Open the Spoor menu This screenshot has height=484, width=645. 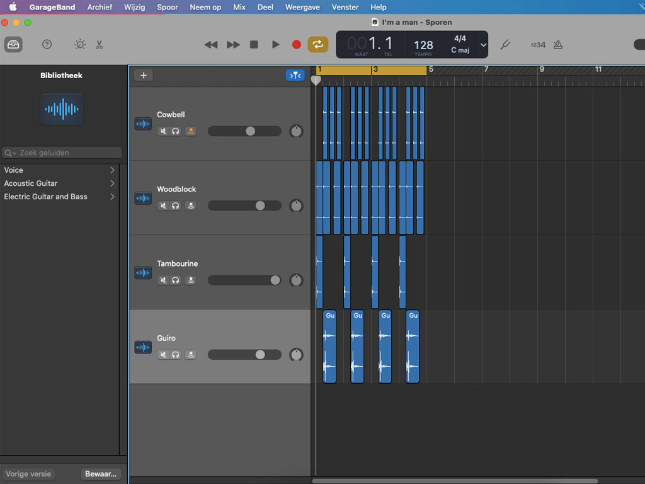pyautogui.click(x=167, y=7)
